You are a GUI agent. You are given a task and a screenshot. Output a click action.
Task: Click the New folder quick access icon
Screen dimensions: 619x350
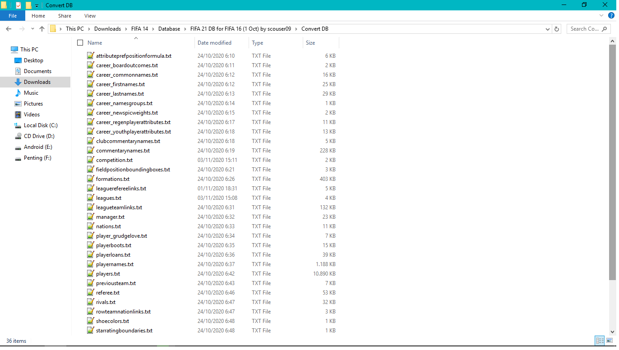coord(28,5)
